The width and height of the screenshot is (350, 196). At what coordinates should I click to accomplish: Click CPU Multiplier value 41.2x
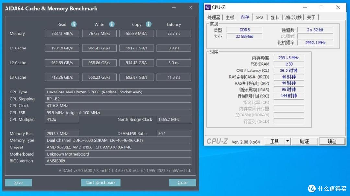[x=62, y=120]
